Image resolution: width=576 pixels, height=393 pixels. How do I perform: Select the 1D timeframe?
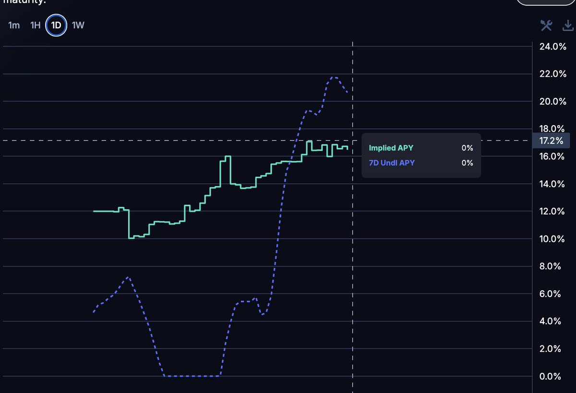[57, 25]
